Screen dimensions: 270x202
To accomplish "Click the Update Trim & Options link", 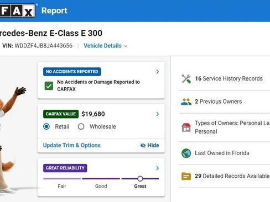I will pos(72,145).
